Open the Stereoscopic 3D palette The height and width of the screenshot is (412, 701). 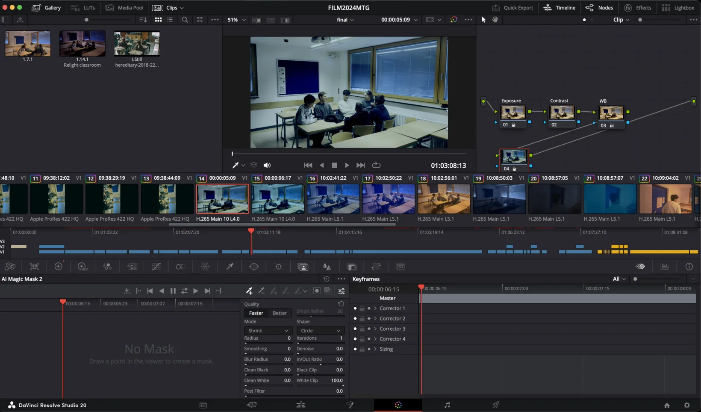tap(401, 267)
